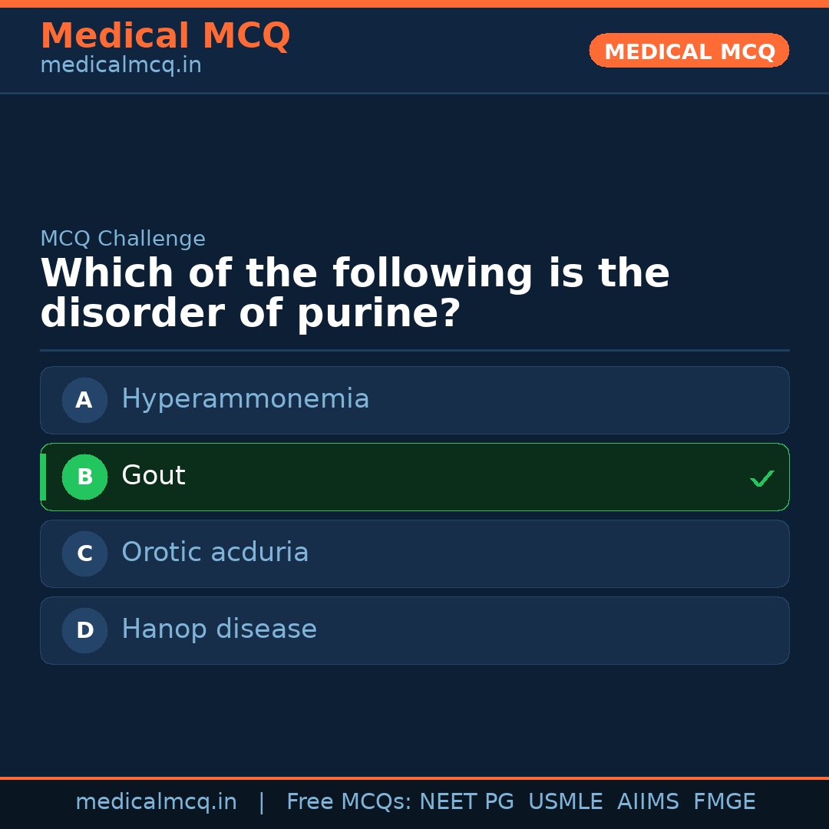
Task: Open the medicalmcq.in link in header
Action: tap(121, 65)
